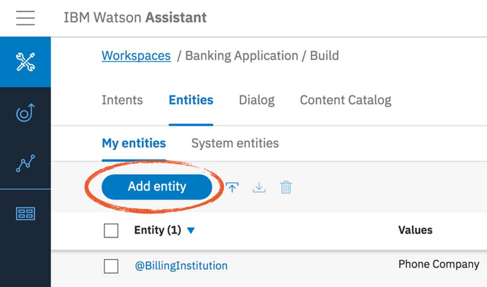Viewport: 487px width, 287px height.
Task: Select the My entities tab
Action: (133, 143)
